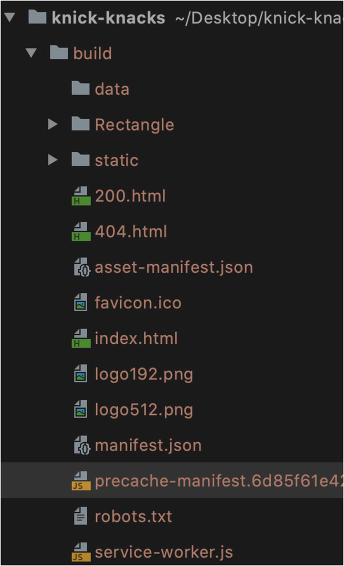344x566 pixels.
Task: Click the folder icon beside data
Action: coord(80,89)
